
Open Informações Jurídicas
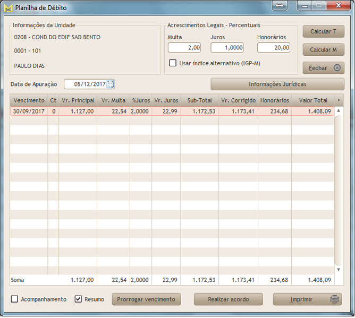277,84
